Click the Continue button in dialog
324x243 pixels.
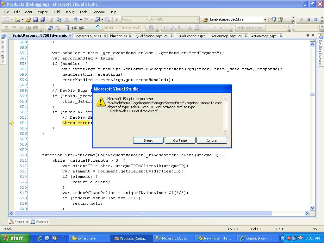coord(180,140)
